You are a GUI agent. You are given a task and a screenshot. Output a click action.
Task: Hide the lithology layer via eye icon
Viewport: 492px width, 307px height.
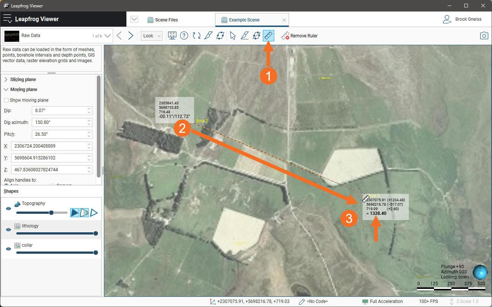point(9,230)
